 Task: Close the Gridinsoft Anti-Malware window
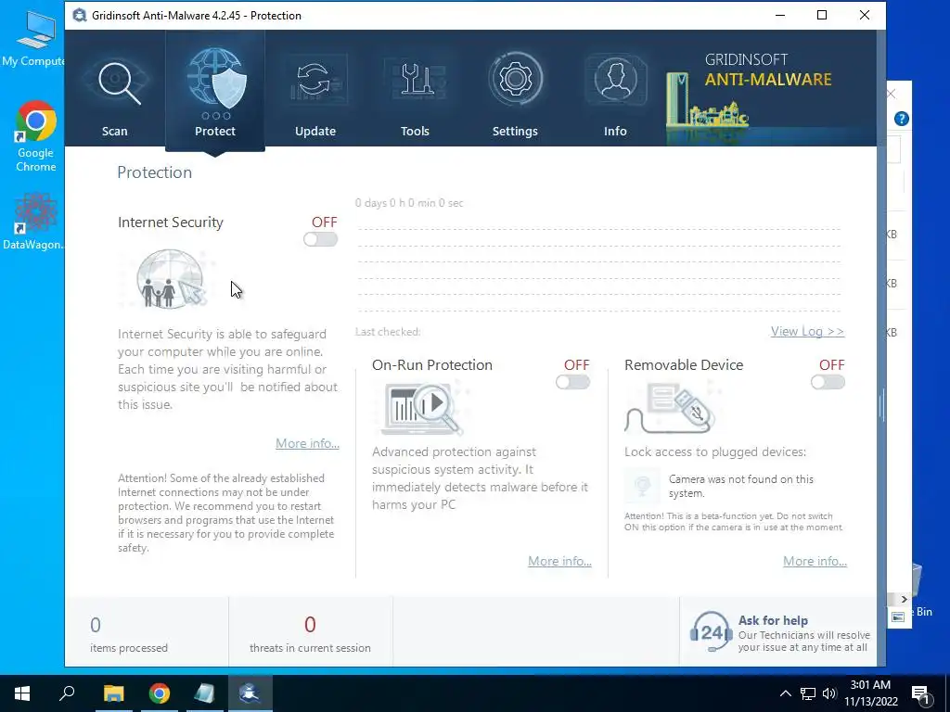(865, 15)
